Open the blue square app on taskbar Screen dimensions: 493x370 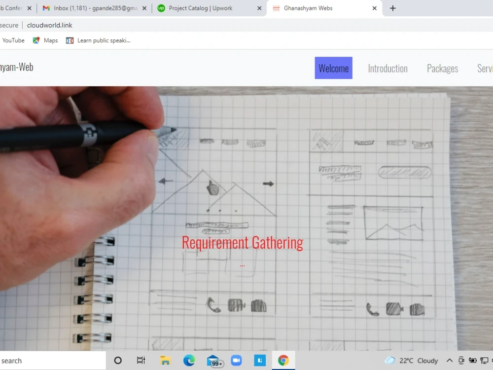click(x=260, y=361)
